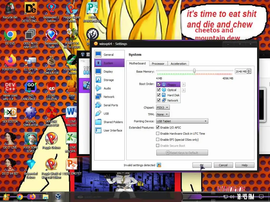Click the invalid settings warning icon
The height and width of the screenshot is (202, 270).
tap(159, 165)
